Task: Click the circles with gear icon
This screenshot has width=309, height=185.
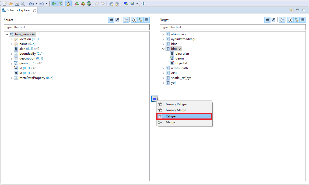Action: point(83,4)
